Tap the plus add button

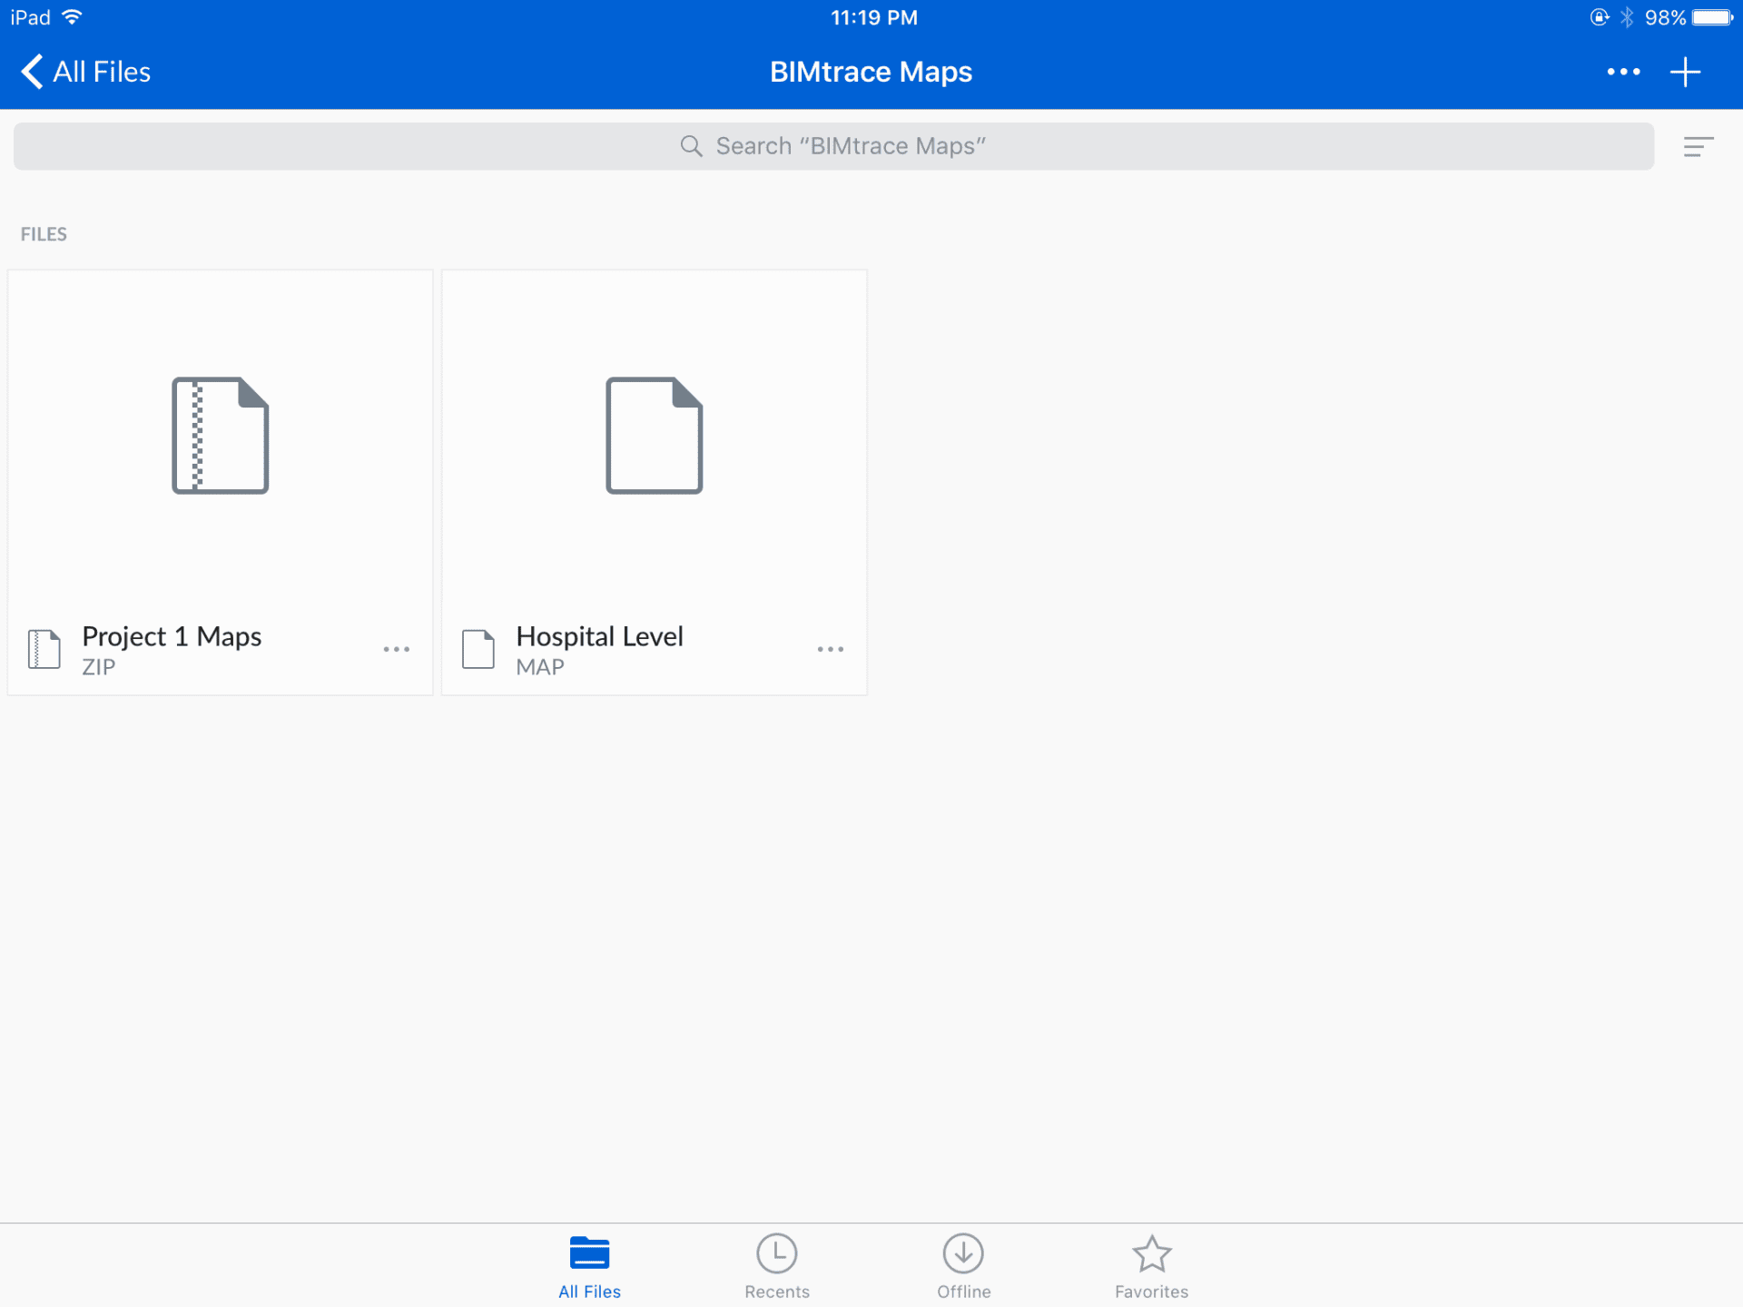click(x=1685, y=72)
